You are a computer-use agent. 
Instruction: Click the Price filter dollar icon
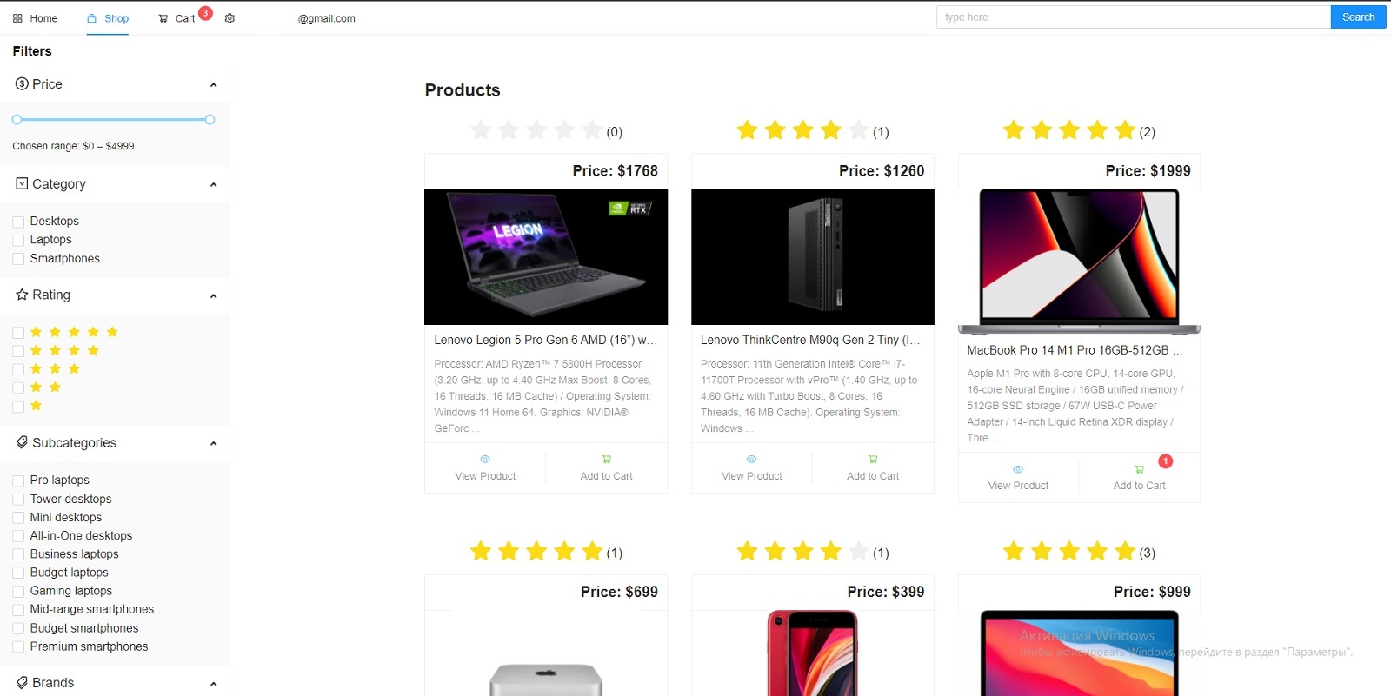[21, 83]
